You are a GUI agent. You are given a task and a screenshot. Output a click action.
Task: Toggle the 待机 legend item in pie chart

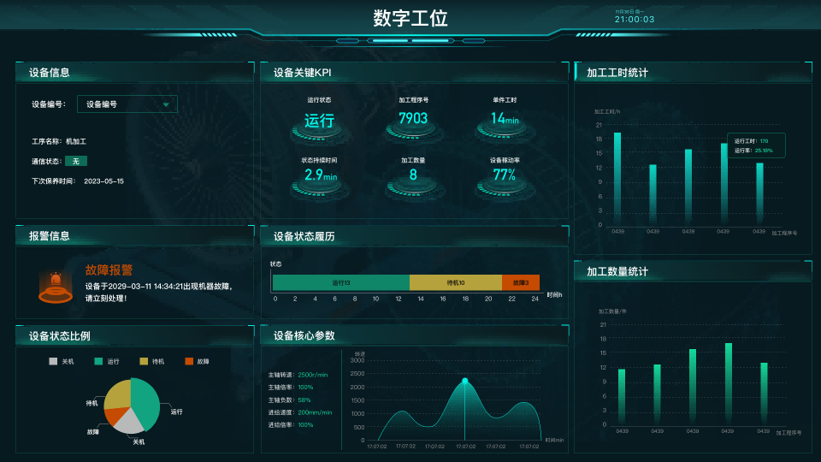click(151, 362)
